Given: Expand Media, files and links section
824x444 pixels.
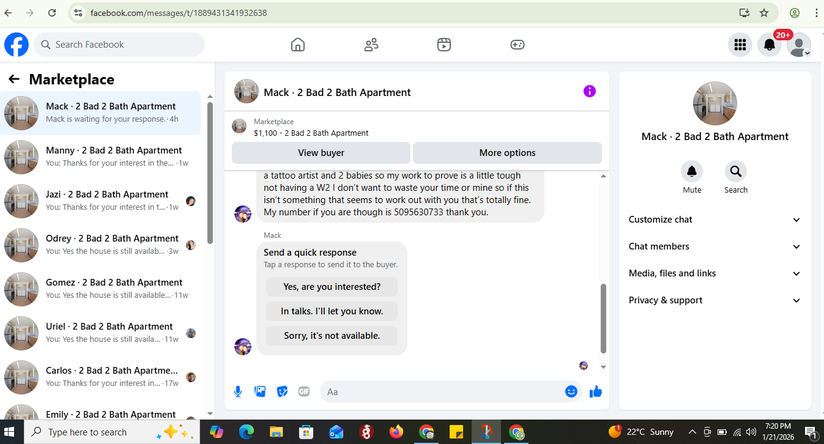Looking at the screenshot, I should [x=715, y=273].
